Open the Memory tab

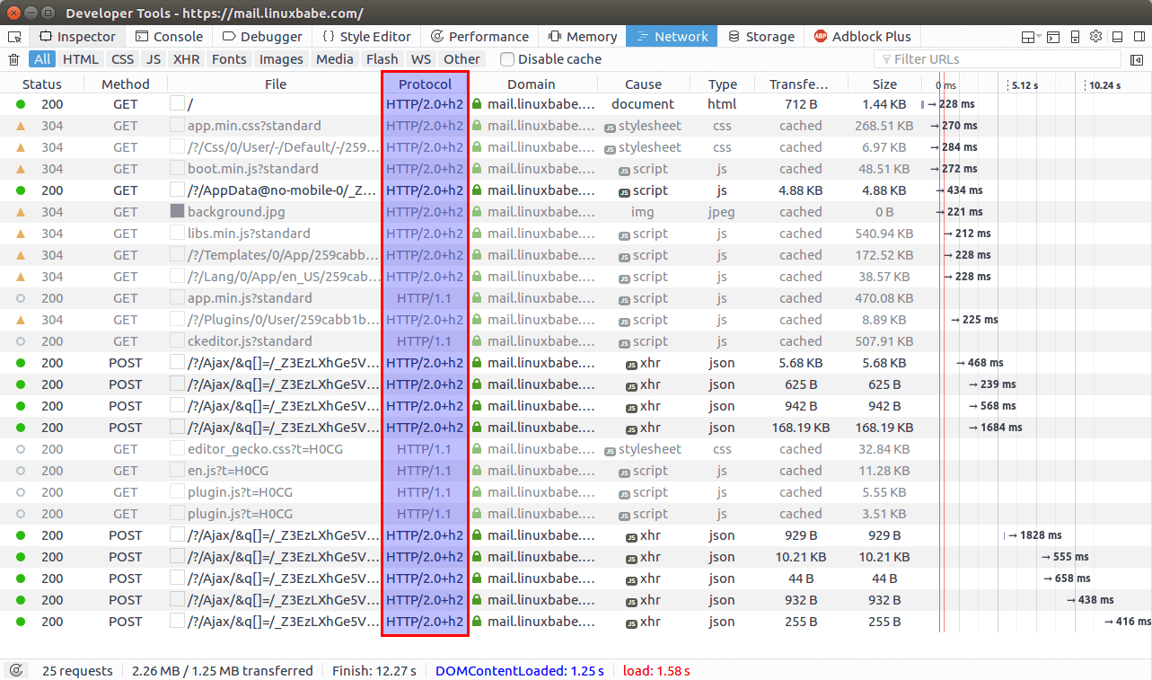582,37
